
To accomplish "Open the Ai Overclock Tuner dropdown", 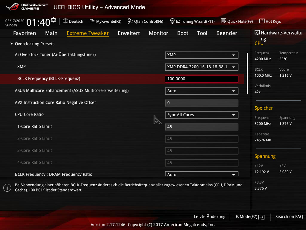I will point(202,55).
